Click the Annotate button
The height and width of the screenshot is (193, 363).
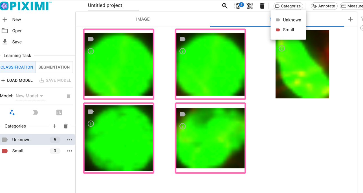[x=324, y=6]
